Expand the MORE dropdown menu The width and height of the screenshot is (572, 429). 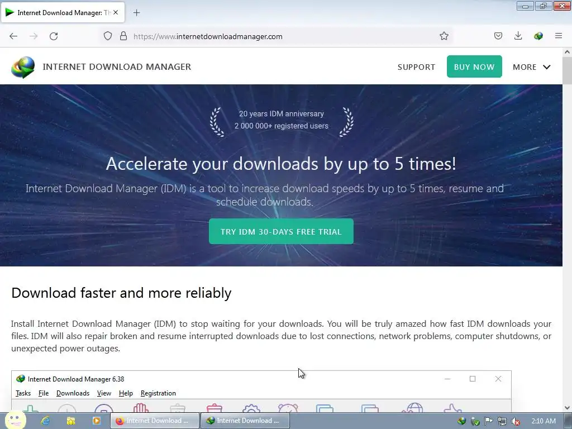(532, 67)
